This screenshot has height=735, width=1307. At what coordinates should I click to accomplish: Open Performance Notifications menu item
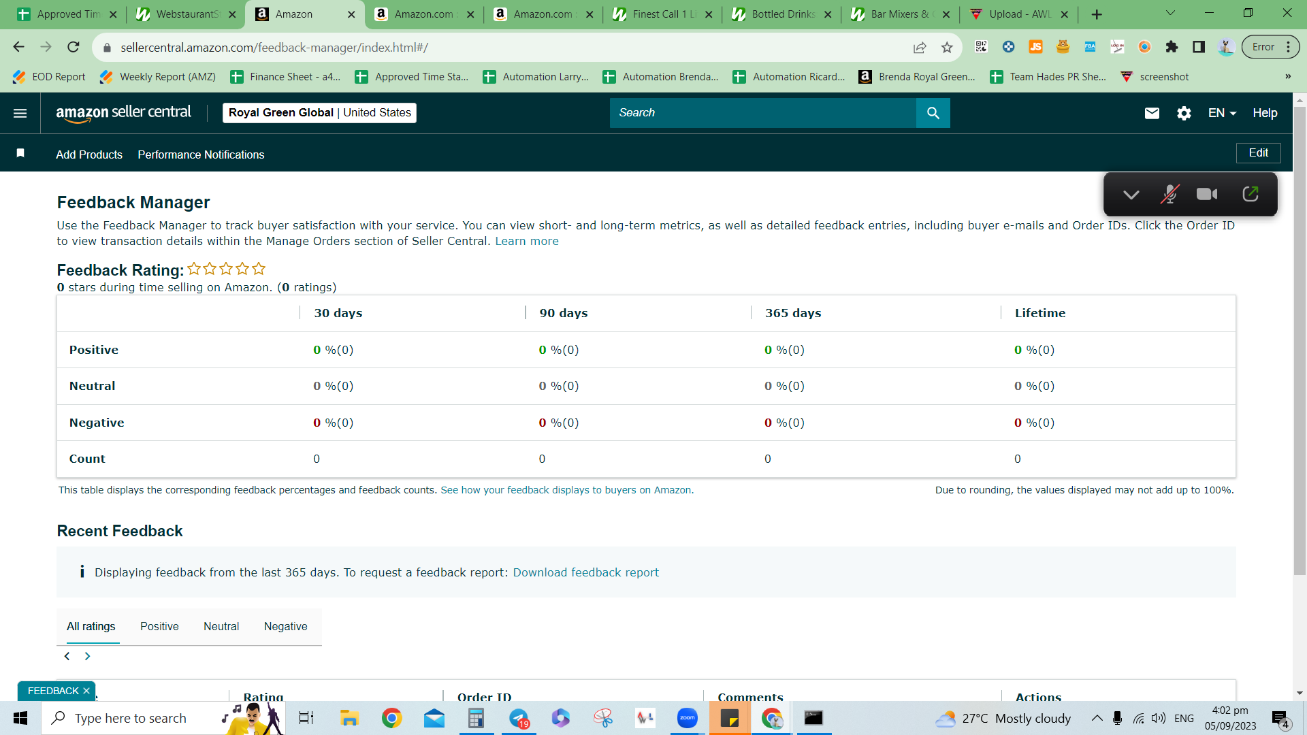click(x=201, y=154)
